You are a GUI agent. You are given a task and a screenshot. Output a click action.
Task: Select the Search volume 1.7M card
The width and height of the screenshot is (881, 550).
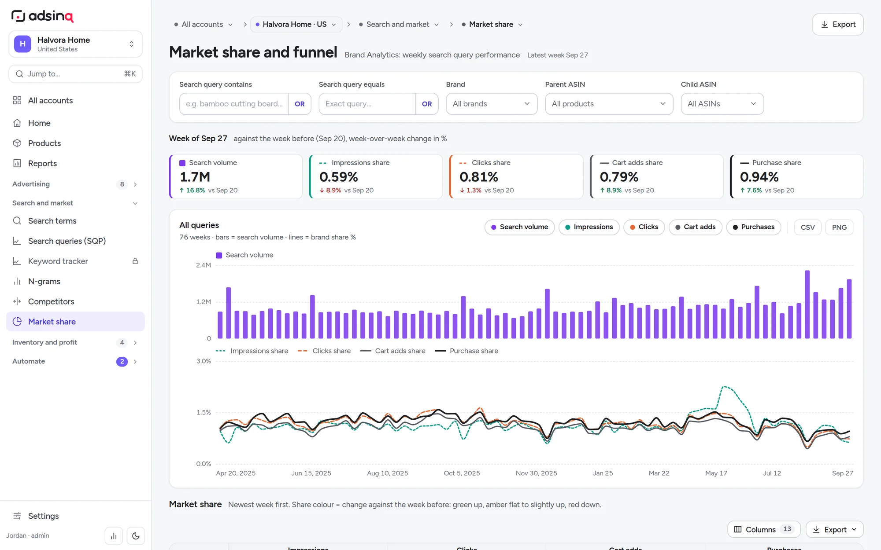(x=236, y=176)
